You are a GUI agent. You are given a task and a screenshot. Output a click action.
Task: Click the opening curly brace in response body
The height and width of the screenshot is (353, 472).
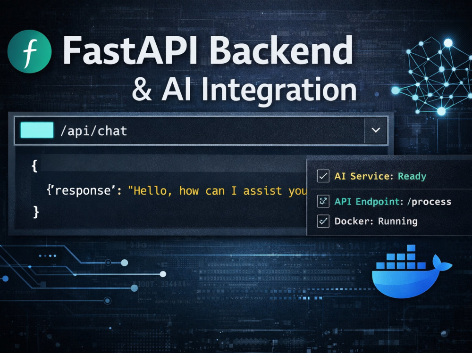pos(34,166)
